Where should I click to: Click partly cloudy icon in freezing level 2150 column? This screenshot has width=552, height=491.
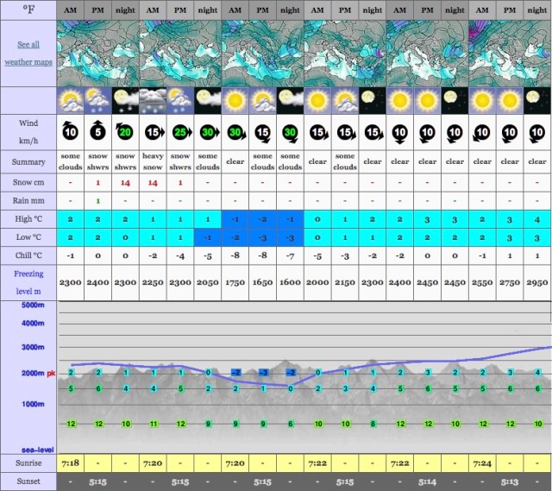tap(345, 100)
